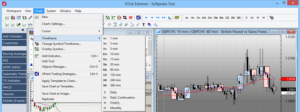Set toolbar timeframe to 60m
The image size is (300, 112).
(x=221, y=18)
